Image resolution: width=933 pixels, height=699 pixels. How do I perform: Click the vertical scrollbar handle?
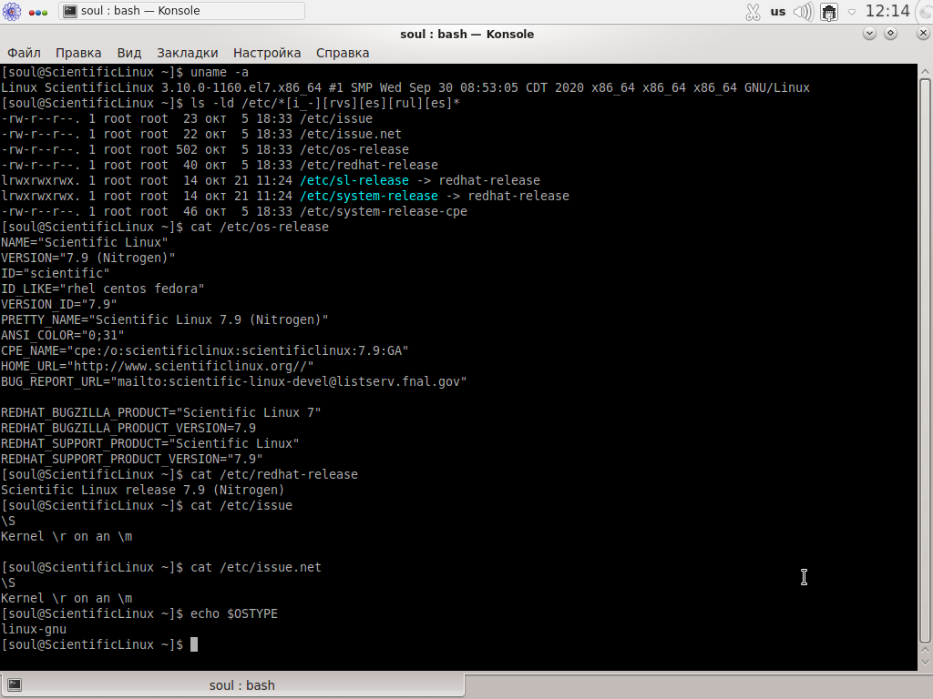tap(925, 360)
